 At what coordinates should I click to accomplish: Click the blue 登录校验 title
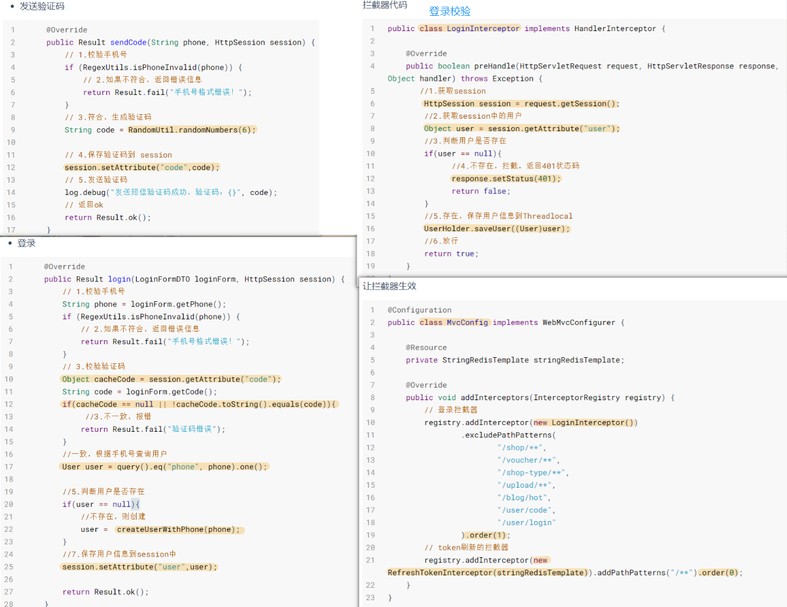450,11
